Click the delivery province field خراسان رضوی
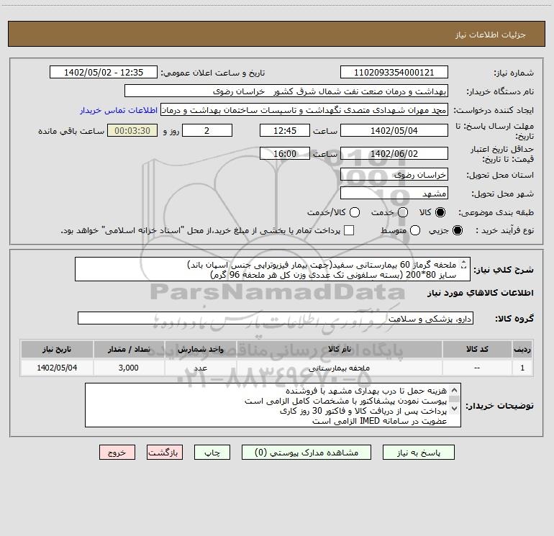 pos(394,175)
